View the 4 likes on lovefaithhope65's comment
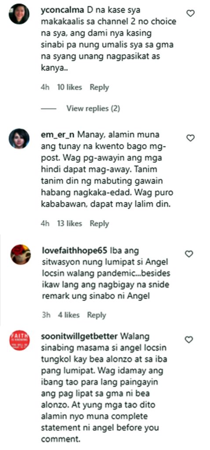This screenshot has width=210, height=450. (69, 315)
